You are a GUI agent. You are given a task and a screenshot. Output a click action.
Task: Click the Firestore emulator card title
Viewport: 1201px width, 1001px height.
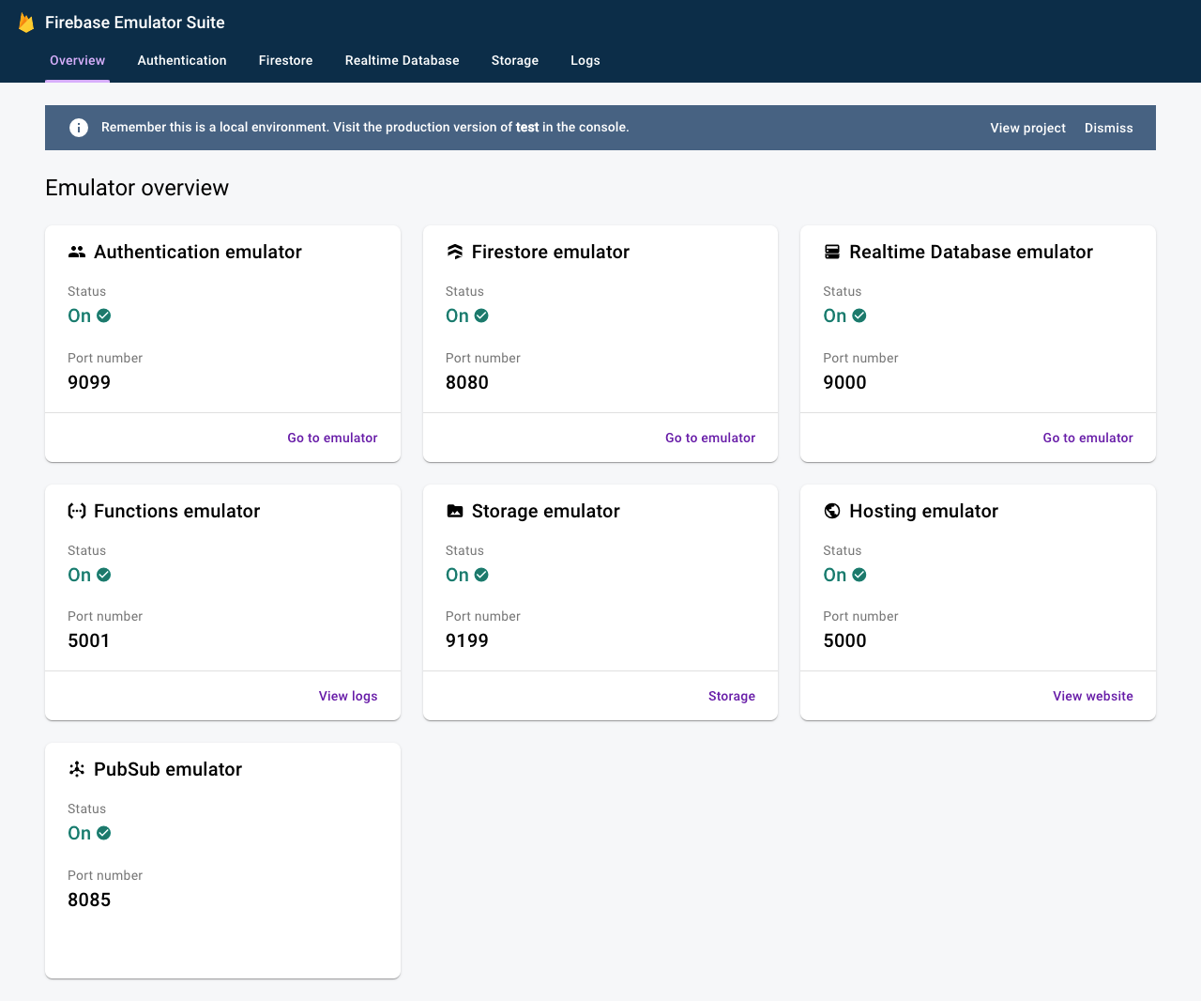tap(551, 252)
